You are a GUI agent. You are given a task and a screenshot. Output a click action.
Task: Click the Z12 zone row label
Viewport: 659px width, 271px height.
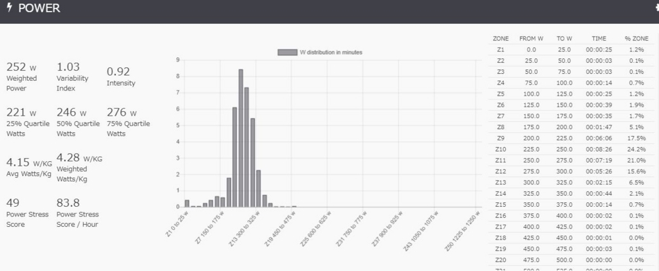pos(501,171)
